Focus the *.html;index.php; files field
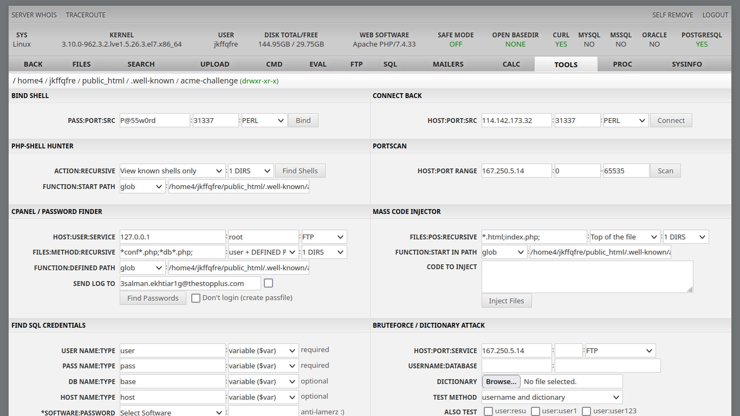Viewport: 740px width, 416px height. (534, 237)
